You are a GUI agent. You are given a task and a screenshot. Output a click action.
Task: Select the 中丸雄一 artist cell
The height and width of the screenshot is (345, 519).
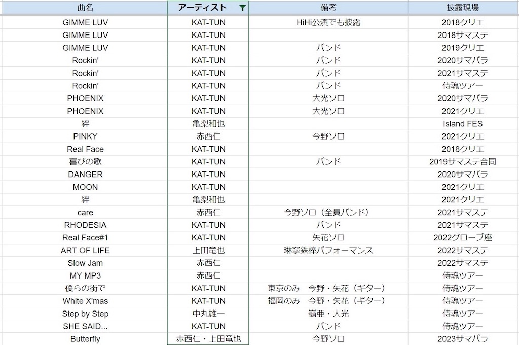click(x=208, y=314)
